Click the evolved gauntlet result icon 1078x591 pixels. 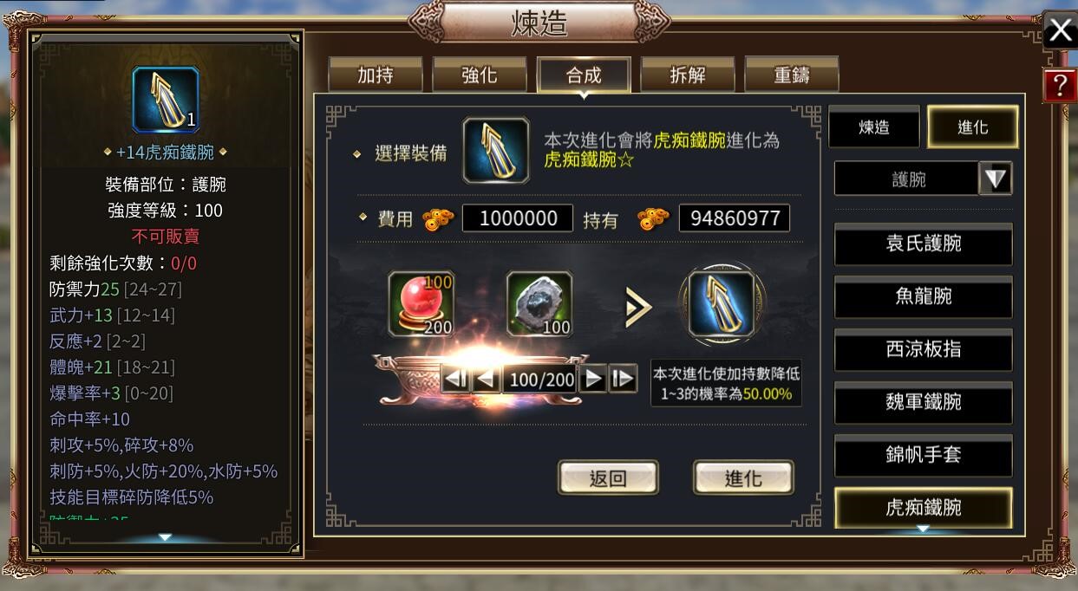click(x=722, y=304)
